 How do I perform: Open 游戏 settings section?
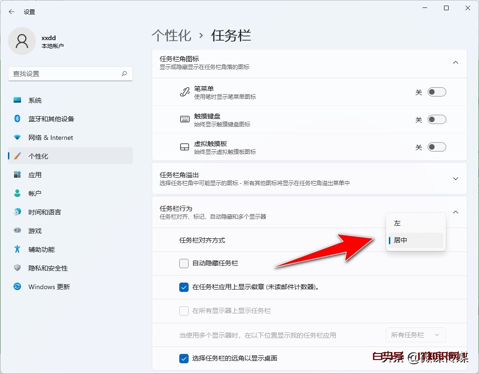coord(34,231)
